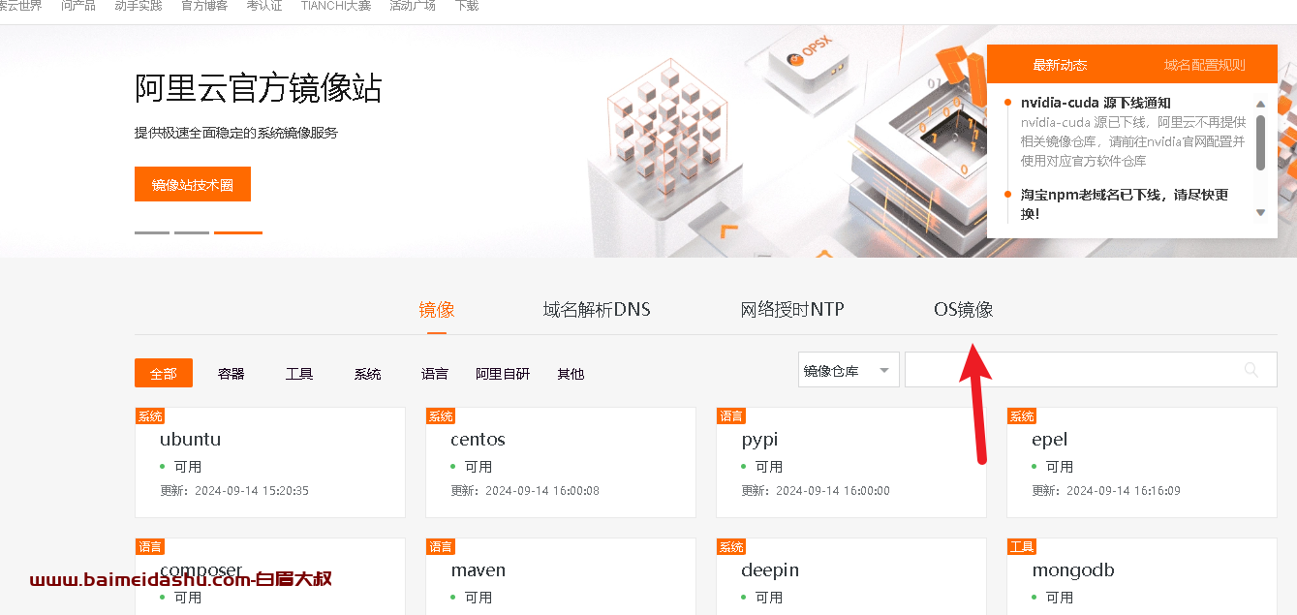Image resolution: width=1297 pixels, height=615 pixels.
Task: Switch to the 镜像 tab
Action: click(x=437, y=310)
